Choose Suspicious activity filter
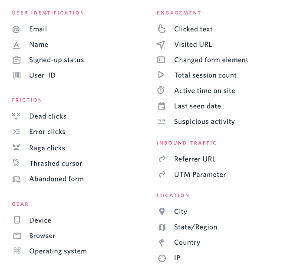287x275 pixels. click(x=204, y=122)
